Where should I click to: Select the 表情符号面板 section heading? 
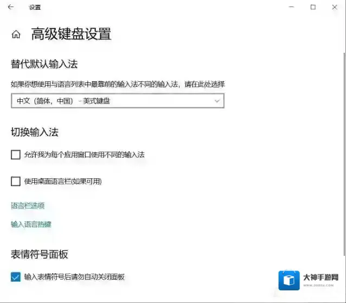(x=40, y=255)
